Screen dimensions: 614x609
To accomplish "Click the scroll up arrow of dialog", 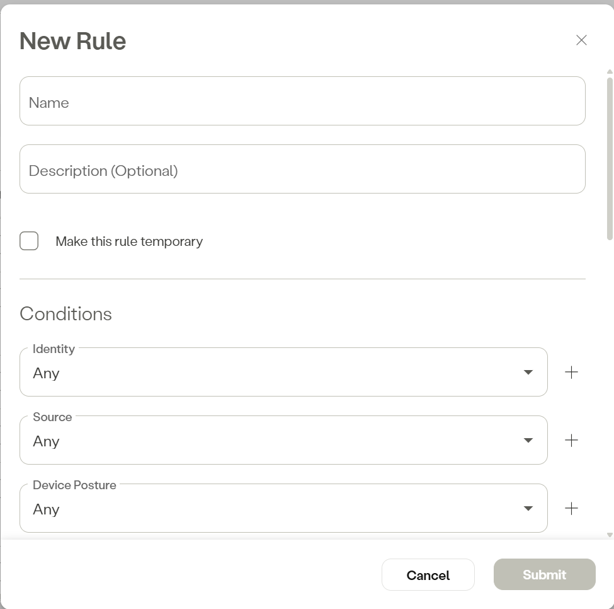I will point(610,72).
